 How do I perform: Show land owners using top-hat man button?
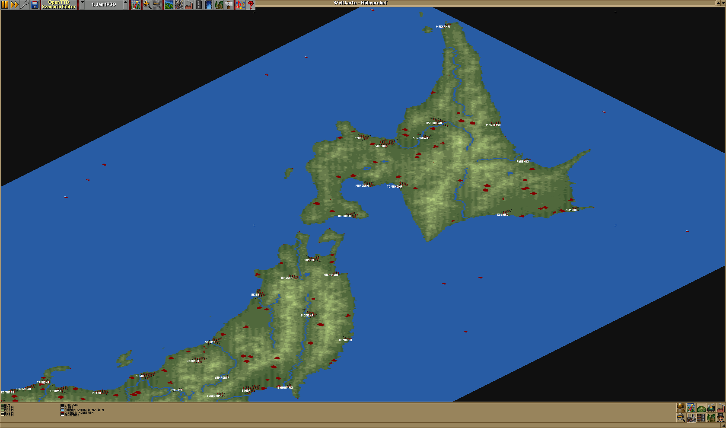(x=720, y=418)
